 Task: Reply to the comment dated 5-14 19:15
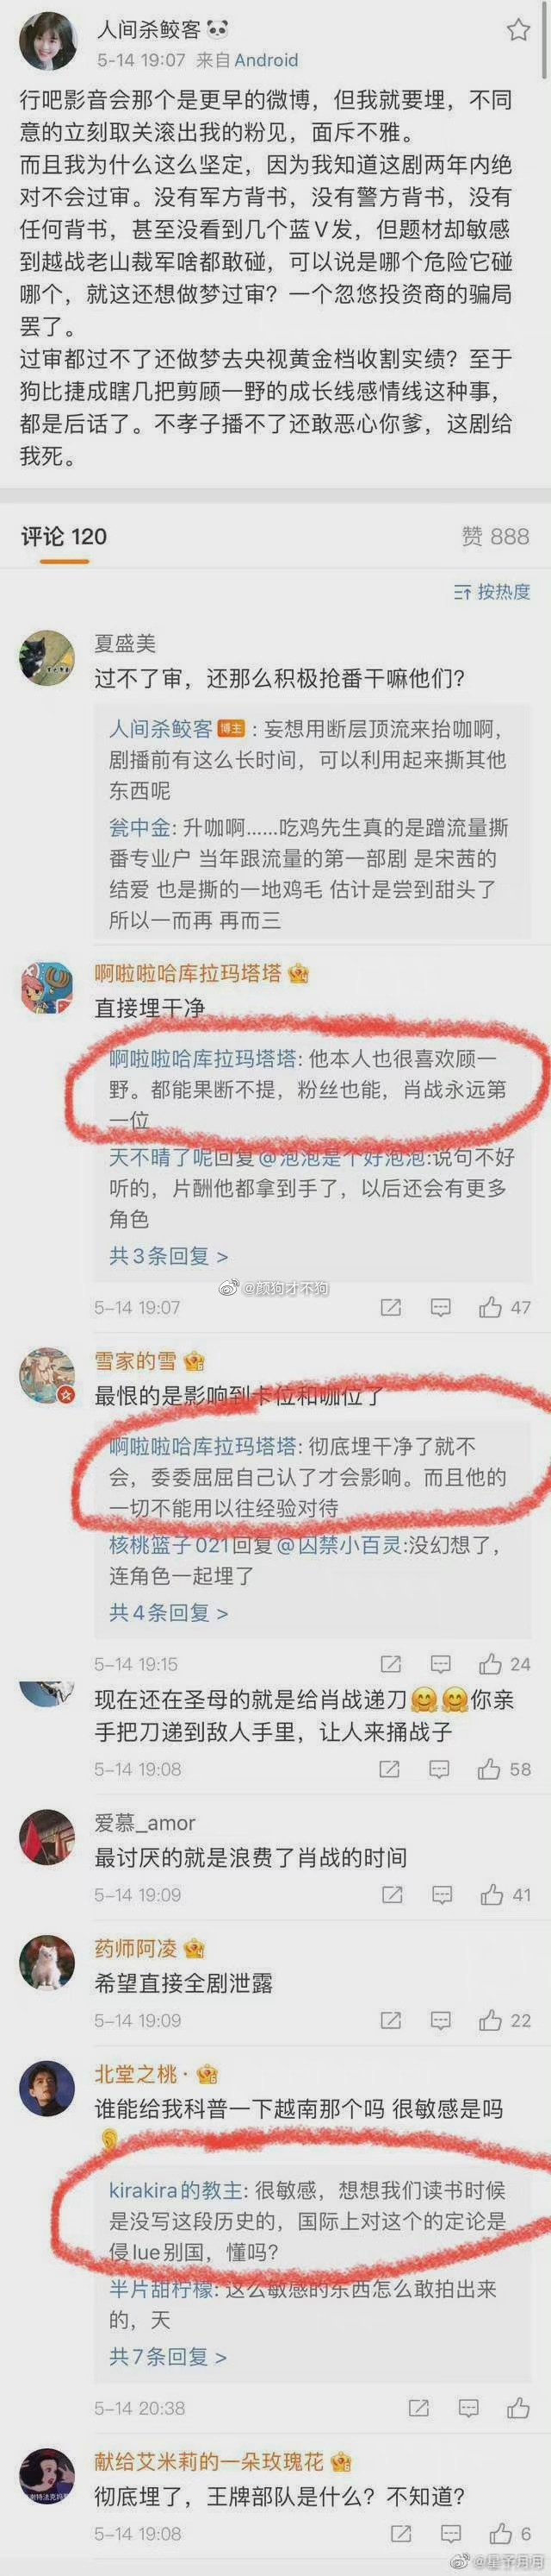pos(440,1664)
